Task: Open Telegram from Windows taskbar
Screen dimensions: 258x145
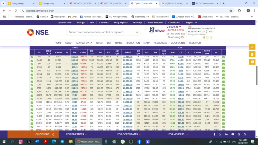Action: click(x=62, y=141)
